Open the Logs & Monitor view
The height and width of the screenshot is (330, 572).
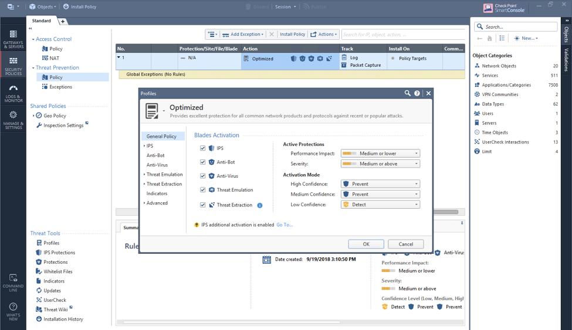[x=13, y=93]
